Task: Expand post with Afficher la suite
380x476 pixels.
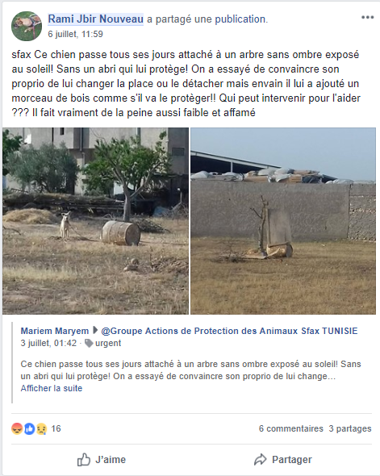Action: [x=52, y=388]
